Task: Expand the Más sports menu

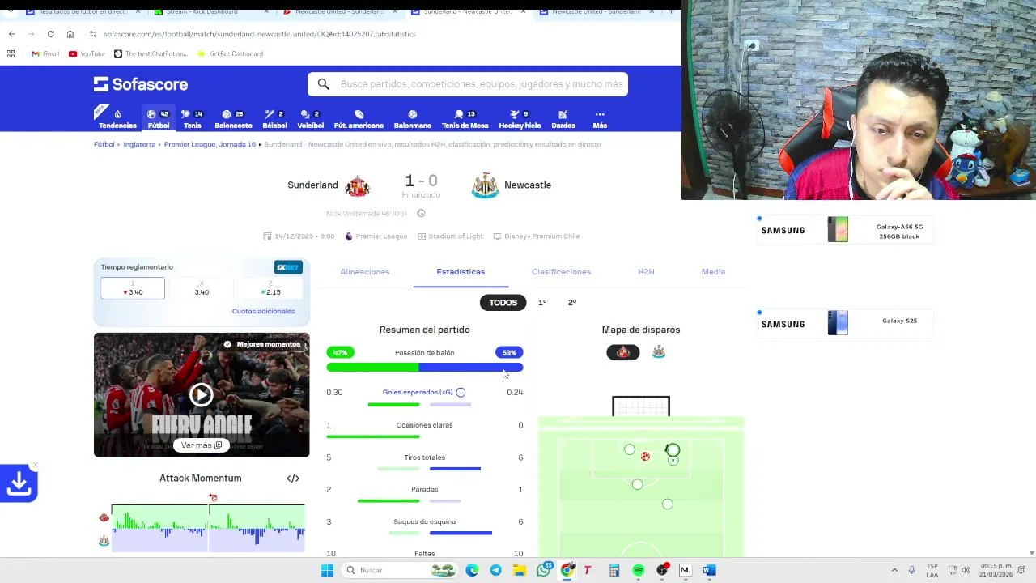Action: tap(600, 119)
